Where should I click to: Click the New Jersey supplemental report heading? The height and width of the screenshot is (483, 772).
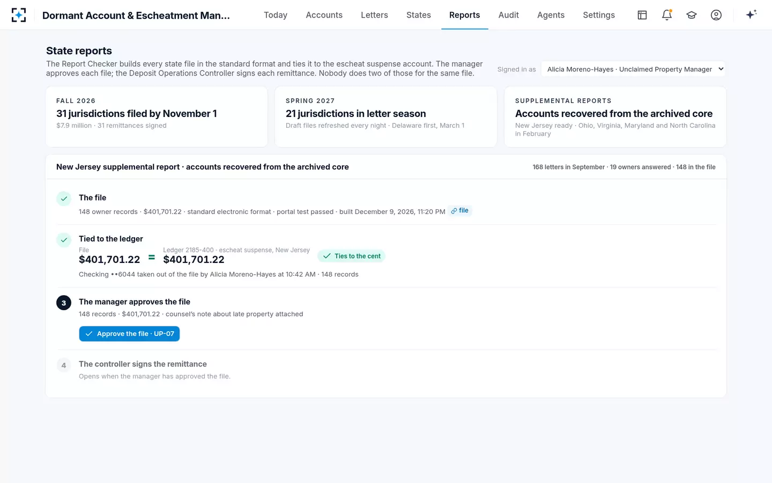click(203, 167)
